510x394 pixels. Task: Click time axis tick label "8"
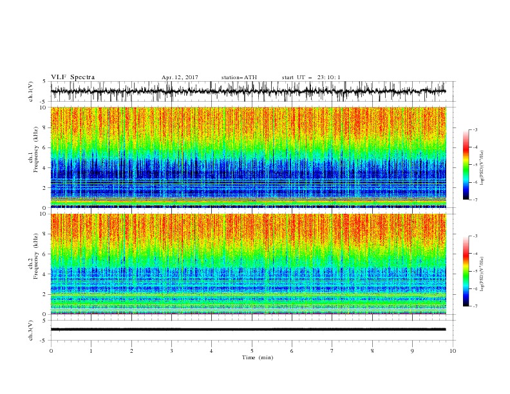[x=372, y=351]
